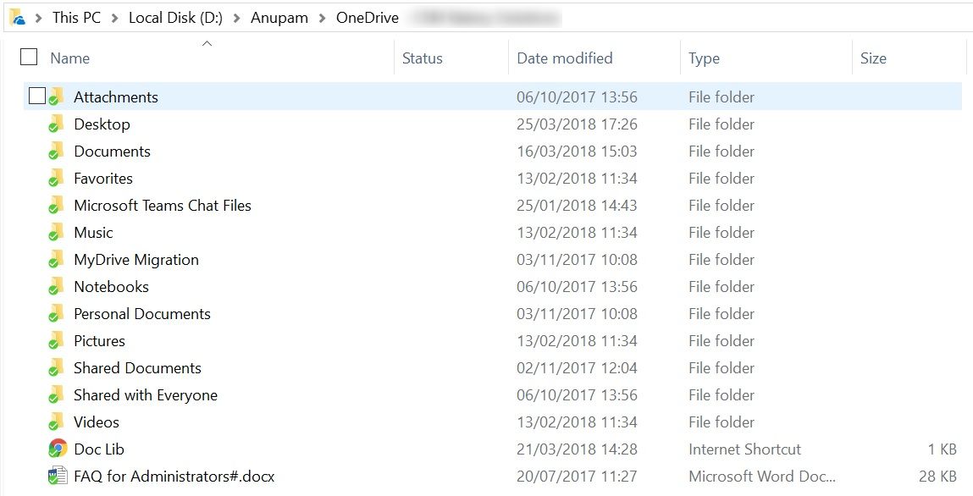
Task: Click the 02/11/2017 12:04 date cell
Action: (x=577, y=367)
